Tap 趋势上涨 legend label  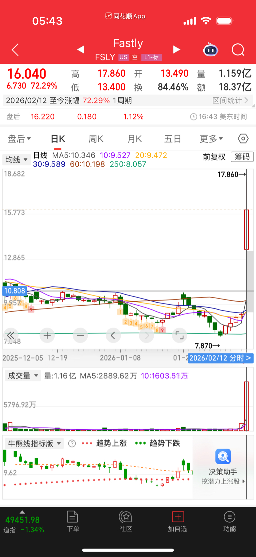click(111, 443)
